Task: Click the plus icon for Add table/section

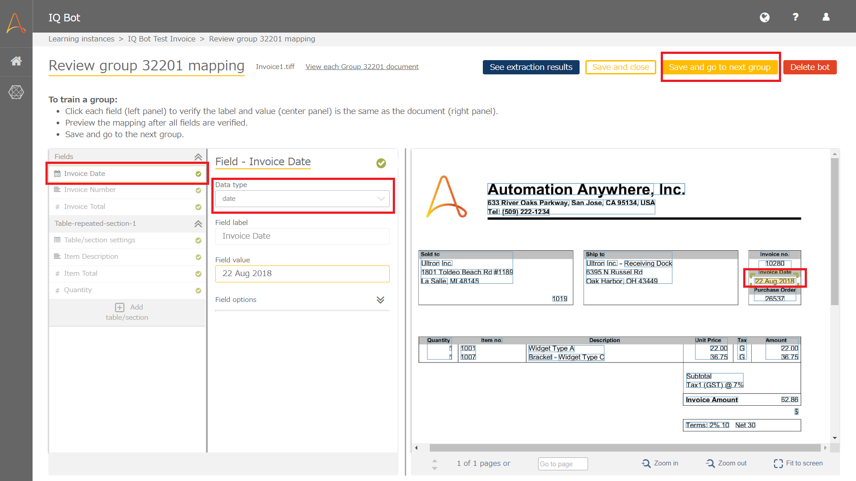Action: tap(119, 307)
